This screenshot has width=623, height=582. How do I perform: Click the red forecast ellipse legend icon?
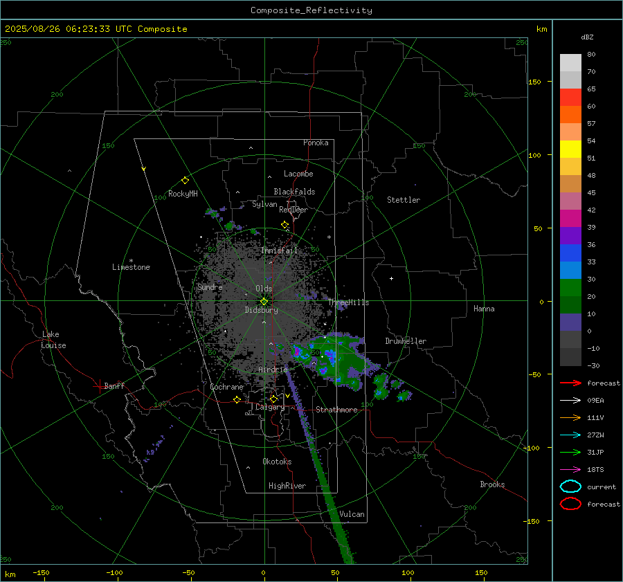click(570, 504)
